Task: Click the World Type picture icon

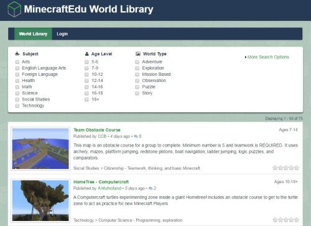Action: click(138, 54)
